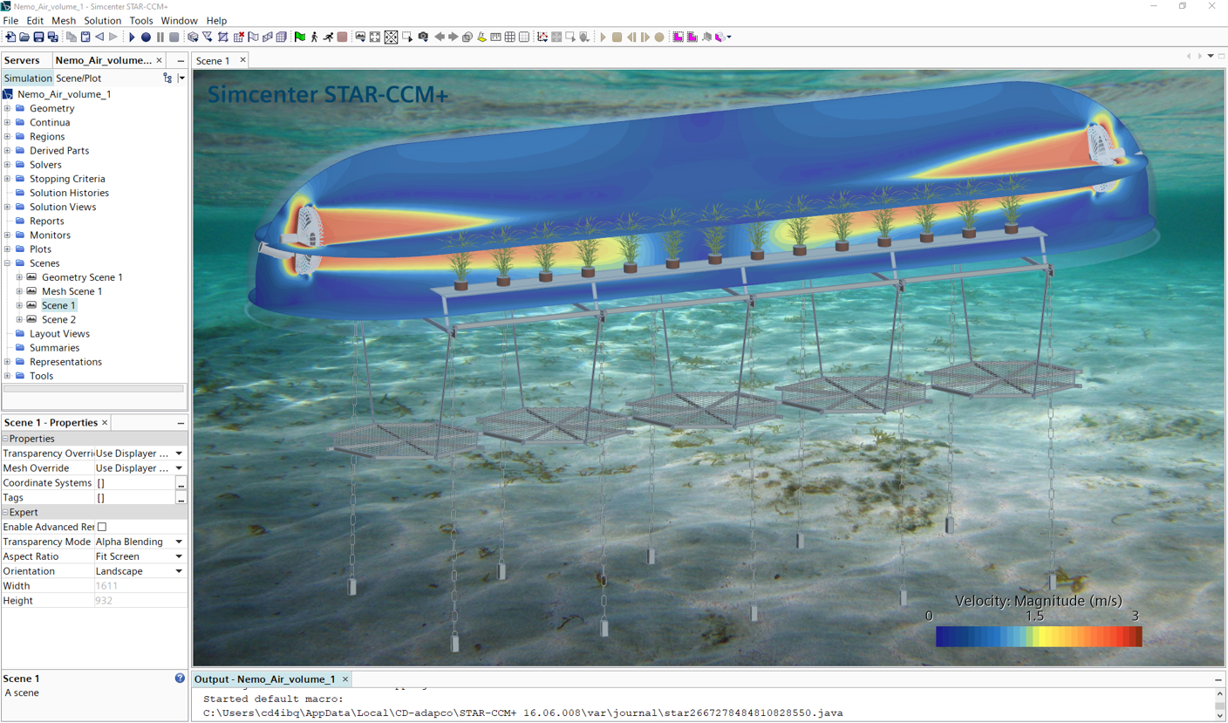Image resolution: width=1228 pixels, height=723 pixels.
Task: Click the camera screenshot icon in toolbar
Action: click(423, 38)
